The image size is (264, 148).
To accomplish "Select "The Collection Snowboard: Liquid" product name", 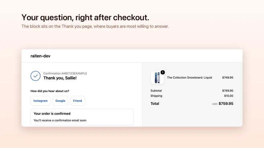I will pos(189,78).
